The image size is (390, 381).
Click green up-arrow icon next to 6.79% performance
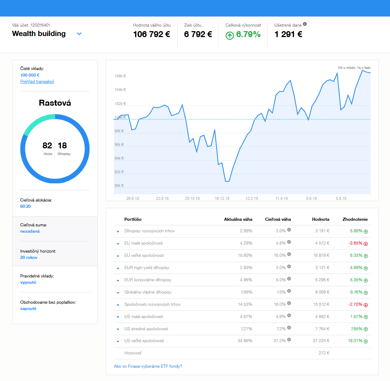coord(230,36)
